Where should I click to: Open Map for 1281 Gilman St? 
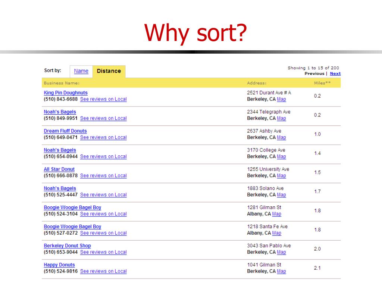point(276,214)
